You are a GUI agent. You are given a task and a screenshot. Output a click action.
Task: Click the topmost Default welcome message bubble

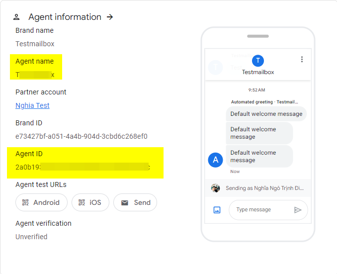click(266, 114)
